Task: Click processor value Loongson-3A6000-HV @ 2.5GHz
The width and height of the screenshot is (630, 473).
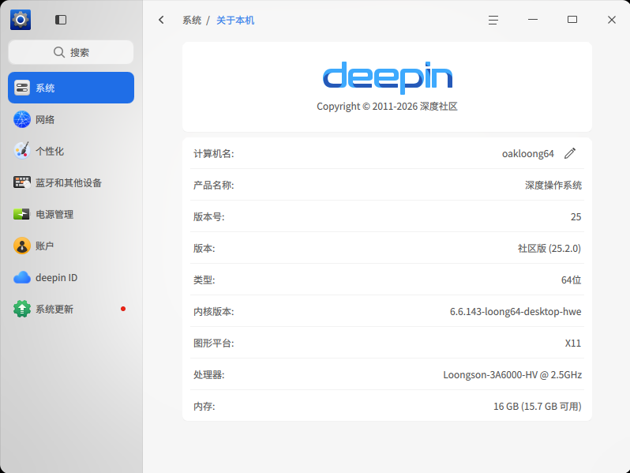Action: [512, 375]
